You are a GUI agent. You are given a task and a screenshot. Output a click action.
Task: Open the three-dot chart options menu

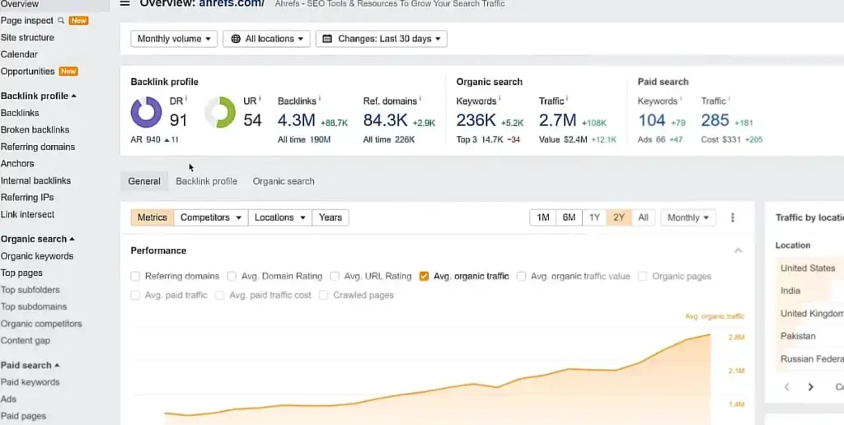coord(732,217)
